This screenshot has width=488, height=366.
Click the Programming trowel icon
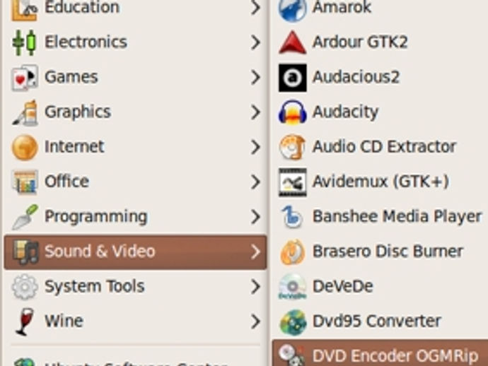[x=25, y=217]
